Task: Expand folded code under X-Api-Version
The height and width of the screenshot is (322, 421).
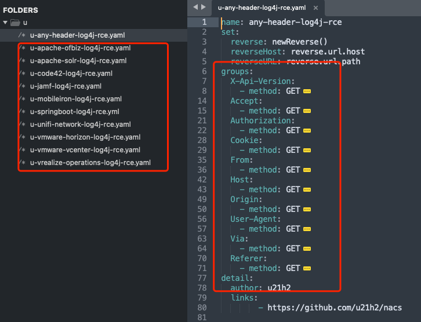Action: pos(307,92)
